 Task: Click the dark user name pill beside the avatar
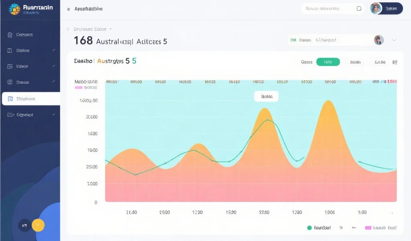392,9
